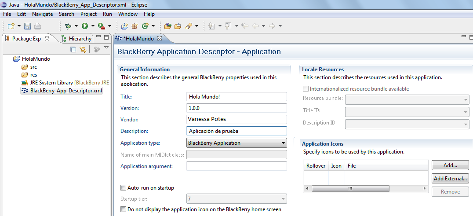Collapse all in Package Explorer
The height and width of the screenshot is (216, 473).
[73, 50]
